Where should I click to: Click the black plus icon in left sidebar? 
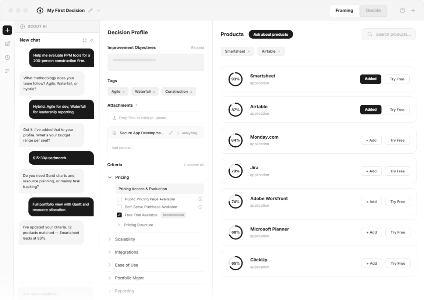pyautogui.click(x=7, y=30)
